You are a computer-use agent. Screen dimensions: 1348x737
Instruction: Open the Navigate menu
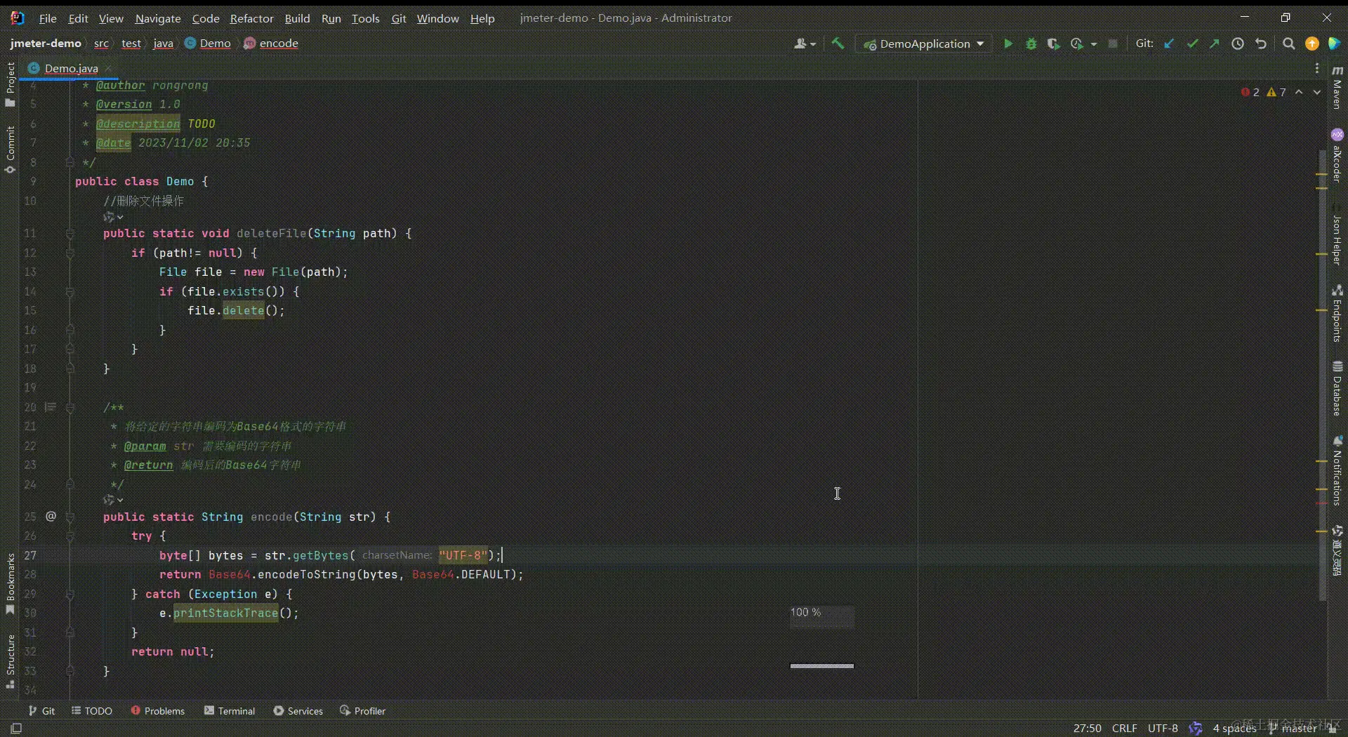tap(158, 18)
